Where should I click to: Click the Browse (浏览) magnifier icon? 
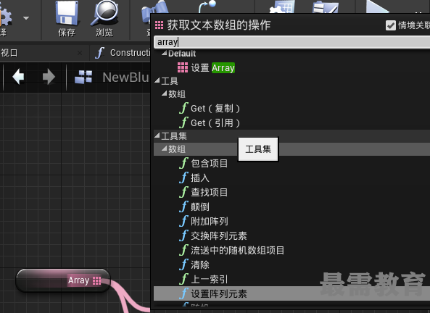pyautogui.click(x=104, y=13)
